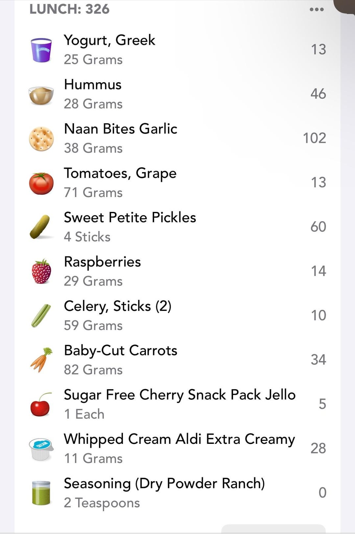Tap the celery sticks icon
This screenshot has height=534, width=355.
click(x=41, y=316)
